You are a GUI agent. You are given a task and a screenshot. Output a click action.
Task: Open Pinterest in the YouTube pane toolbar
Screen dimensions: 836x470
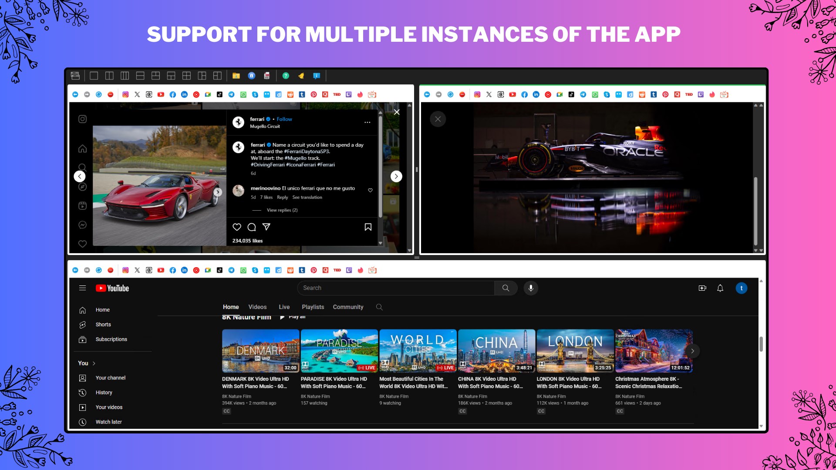(x=313, y=270)
